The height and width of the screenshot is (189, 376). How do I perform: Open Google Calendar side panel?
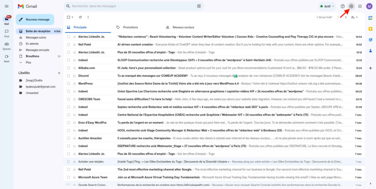click(370, 18)
